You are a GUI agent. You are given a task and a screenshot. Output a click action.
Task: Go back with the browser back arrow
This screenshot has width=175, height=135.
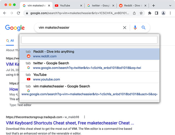(x=5, y=13)
